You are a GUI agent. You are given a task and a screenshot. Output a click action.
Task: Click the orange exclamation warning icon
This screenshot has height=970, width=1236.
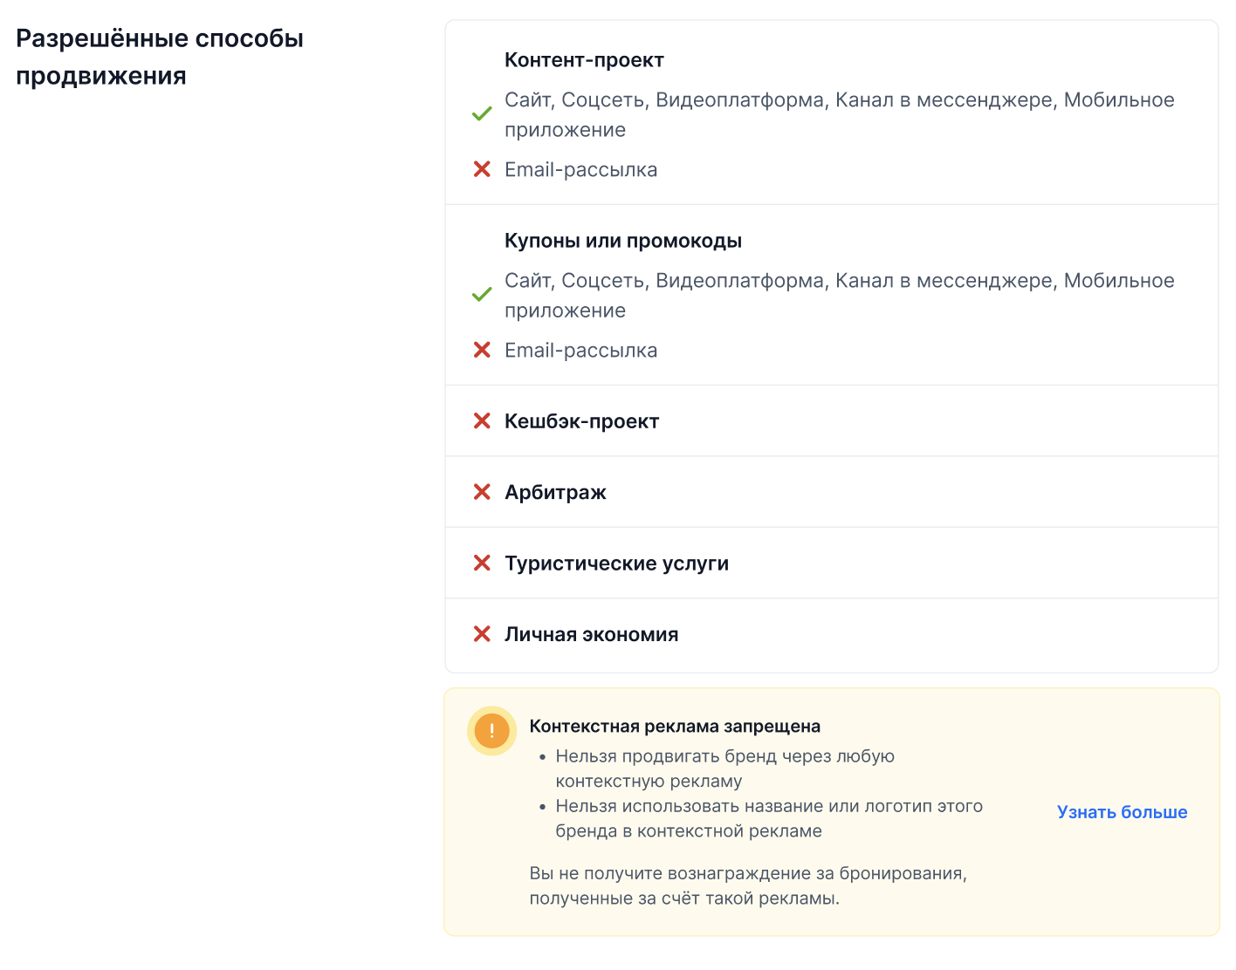pos(492,731)
